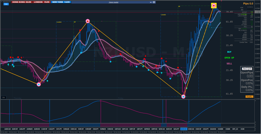Click the news reader window icon
Screen dimensions: 261x134
[154, 2]
